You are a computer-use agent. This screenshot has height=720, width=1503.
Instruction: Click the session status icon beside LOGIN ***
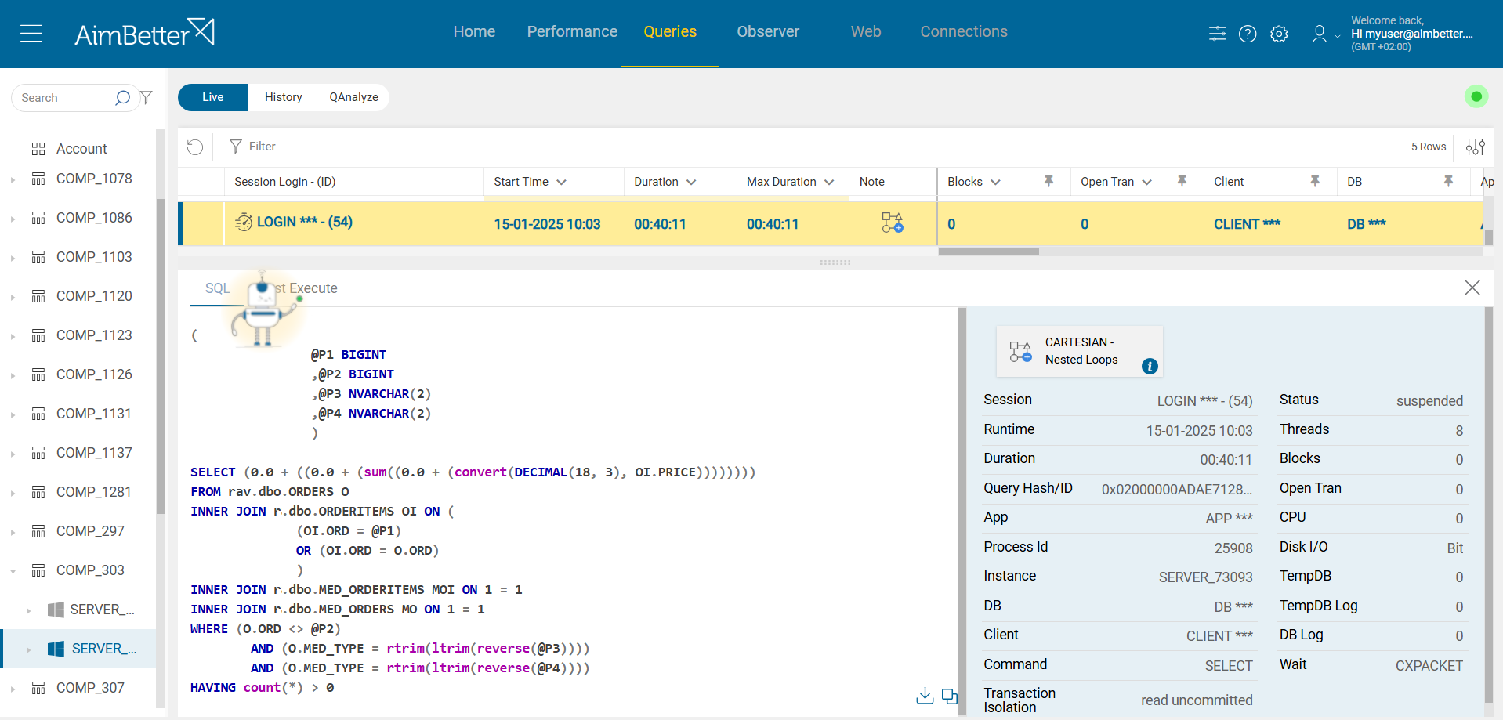tap(244, 223)
